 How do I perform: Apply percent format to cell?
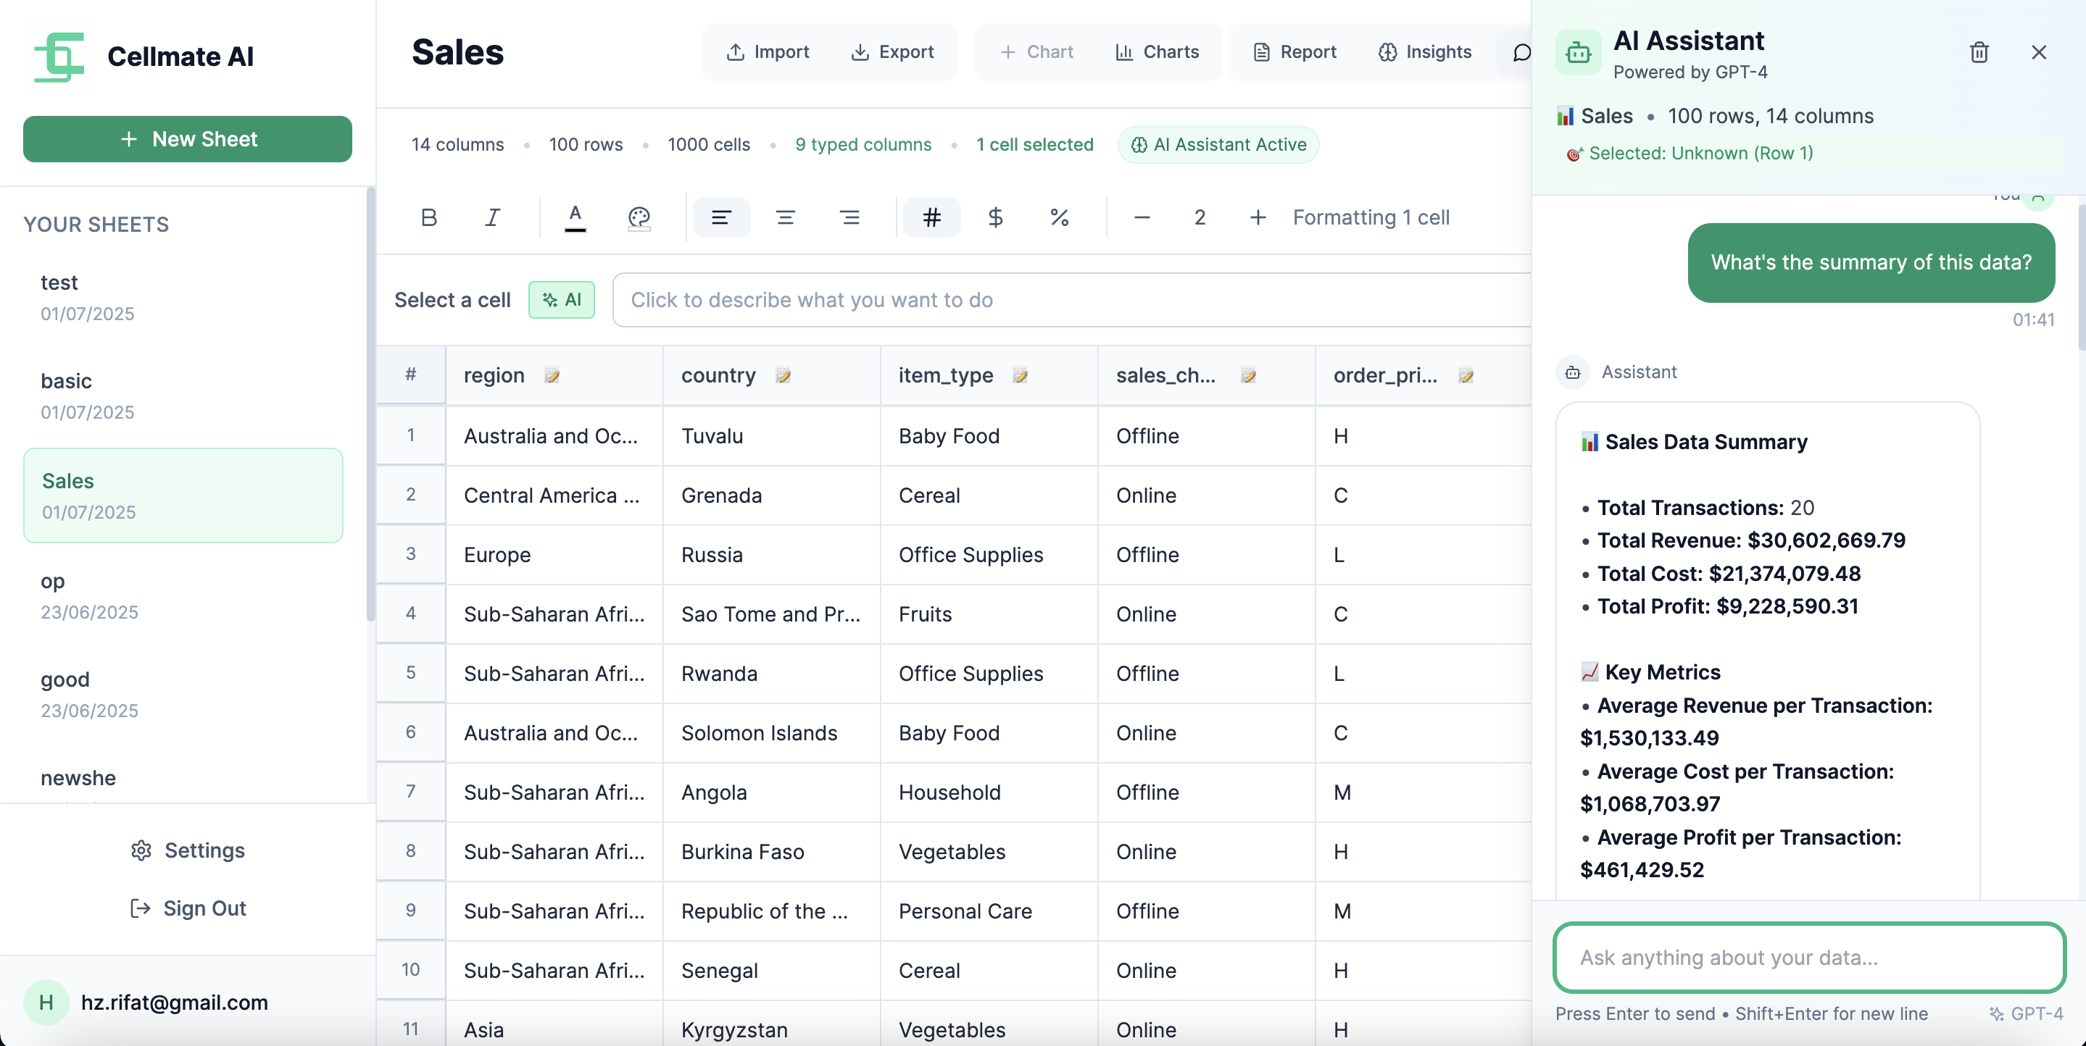(x=1059, y=217)
